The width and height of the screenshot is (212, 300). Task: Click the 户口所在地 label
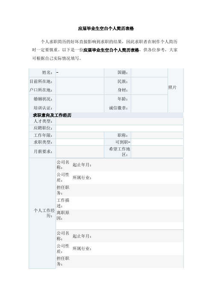41,90
